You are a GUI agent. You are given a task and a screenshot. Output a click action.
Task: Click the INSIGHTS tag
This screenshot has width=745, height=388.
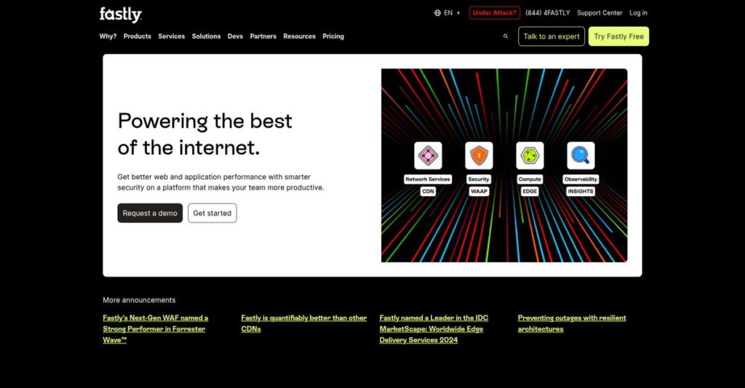point(581,191)
